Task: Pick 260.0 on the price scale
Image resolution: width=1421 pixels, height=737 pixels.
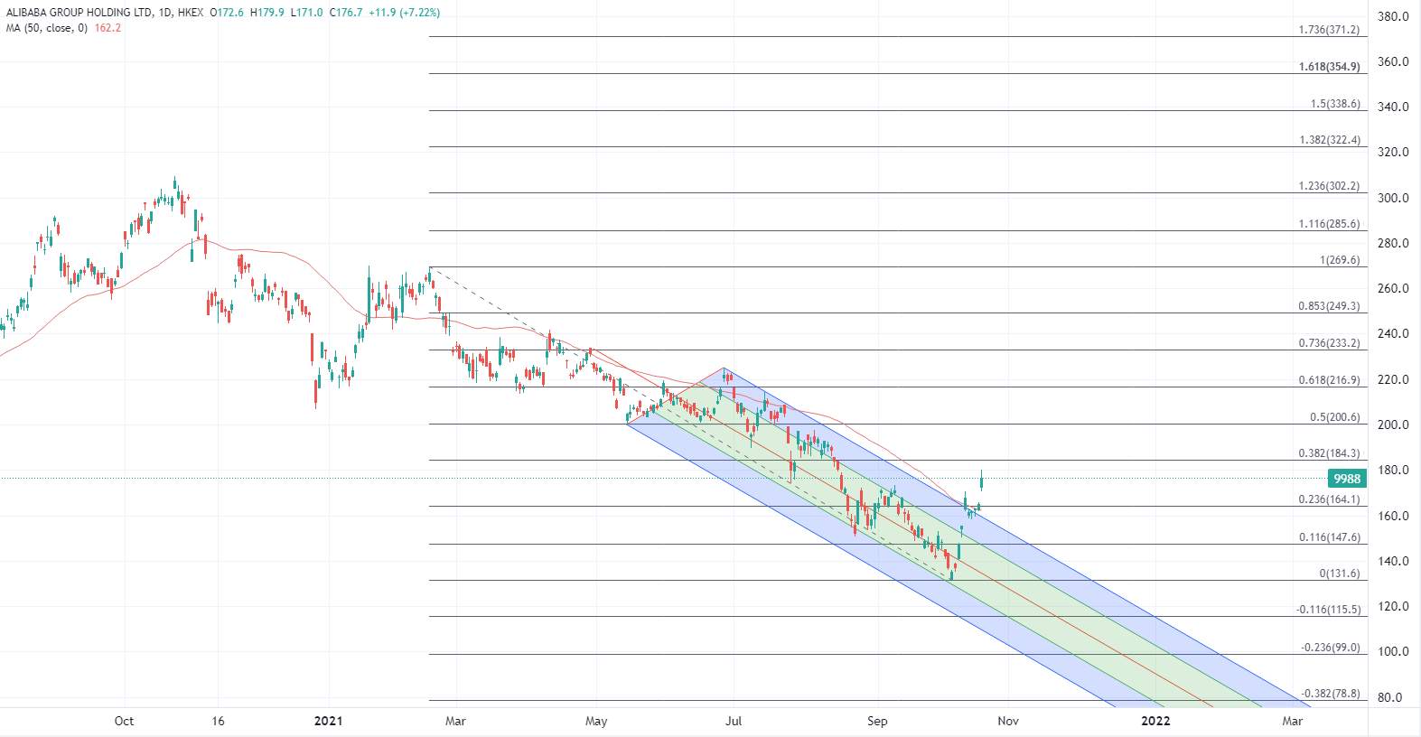Action: coord(1392,288)
